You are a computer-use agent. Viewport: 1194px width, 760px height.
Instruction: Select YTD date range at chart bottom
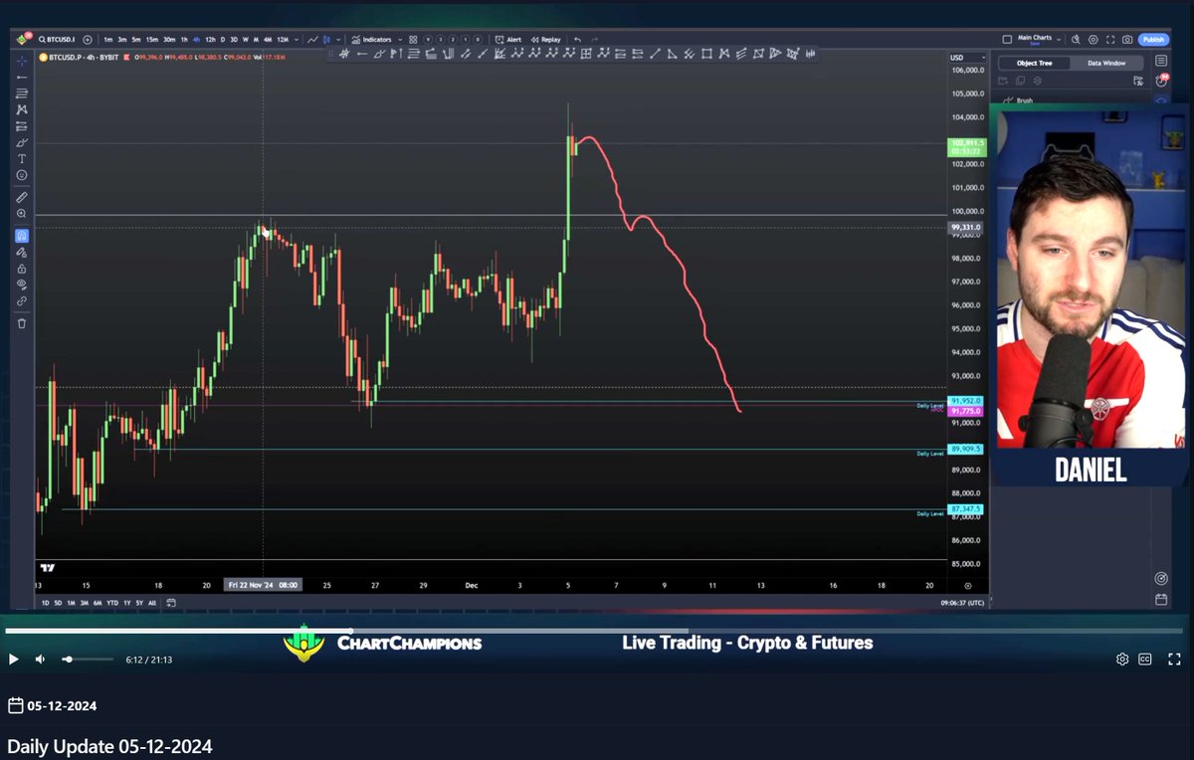pos(112,603)
